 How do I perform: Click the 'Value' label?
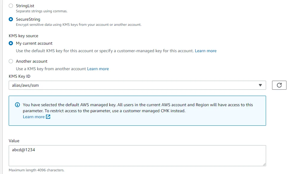(x=14, y=141)
